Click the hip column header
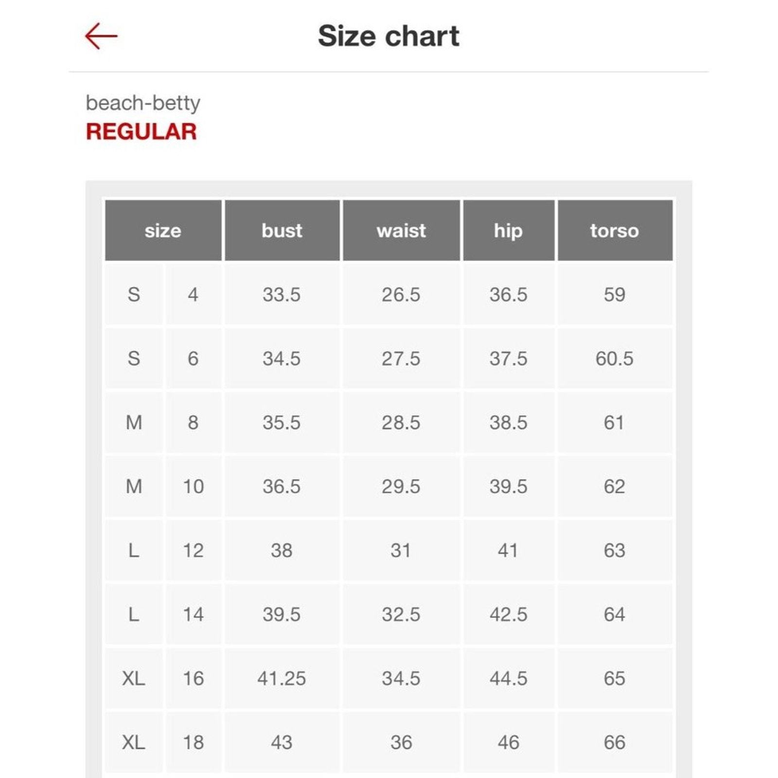The width and height of the screenshot is (778, 778). (x=509, y=230)
